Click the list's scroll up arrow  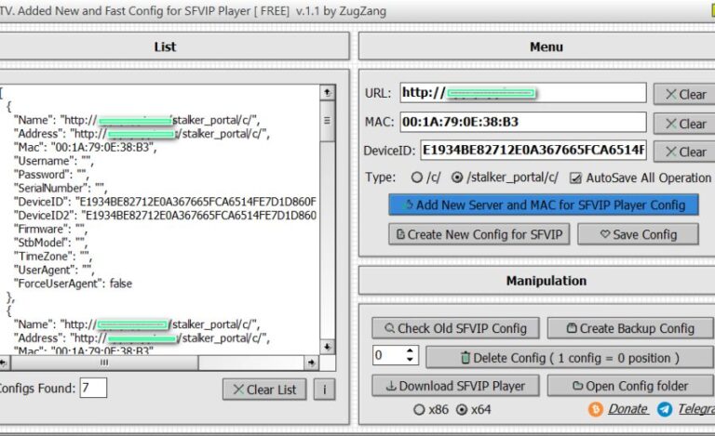click(328, 92)
